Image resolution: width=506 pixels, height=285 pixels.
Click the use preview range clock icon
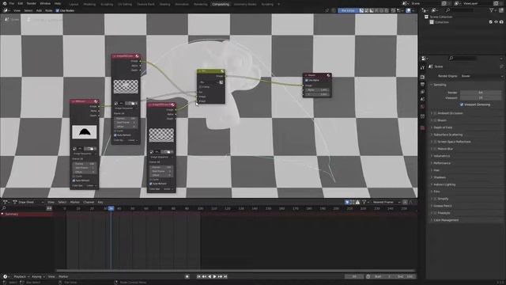pos(368,276)
